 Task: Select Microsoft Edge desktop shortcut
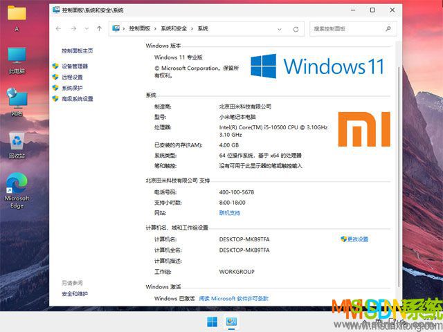click(x=17, y=191)
